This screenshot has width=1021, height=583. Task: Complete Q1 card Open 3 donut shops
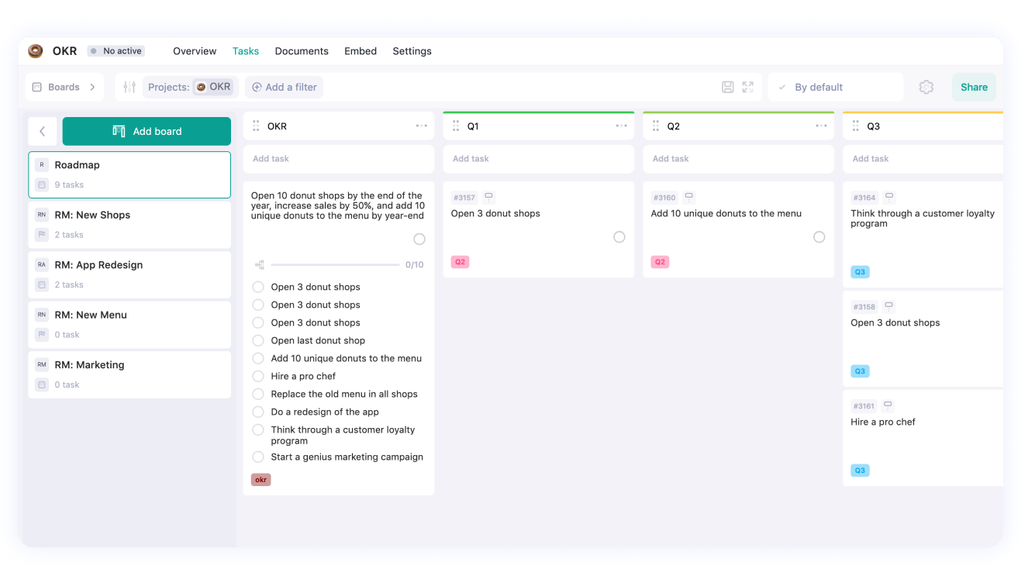(x=619, y=237)
